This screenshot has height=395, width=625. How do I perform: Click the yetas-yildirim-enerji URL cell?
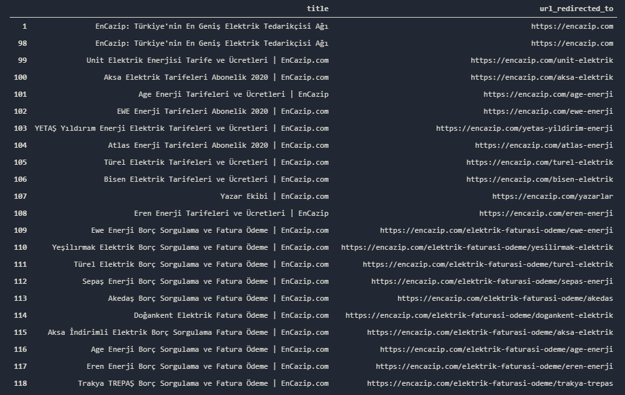[525, 128]
